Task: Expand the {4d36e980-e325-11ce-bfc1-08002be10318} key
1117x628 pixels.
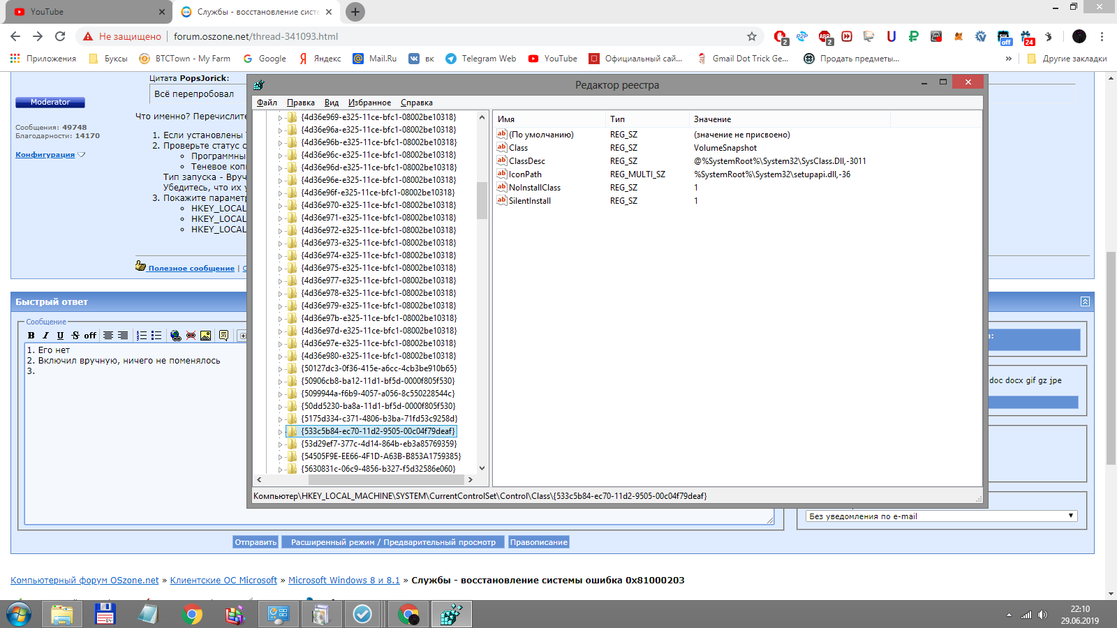Action: coord(280,356)
